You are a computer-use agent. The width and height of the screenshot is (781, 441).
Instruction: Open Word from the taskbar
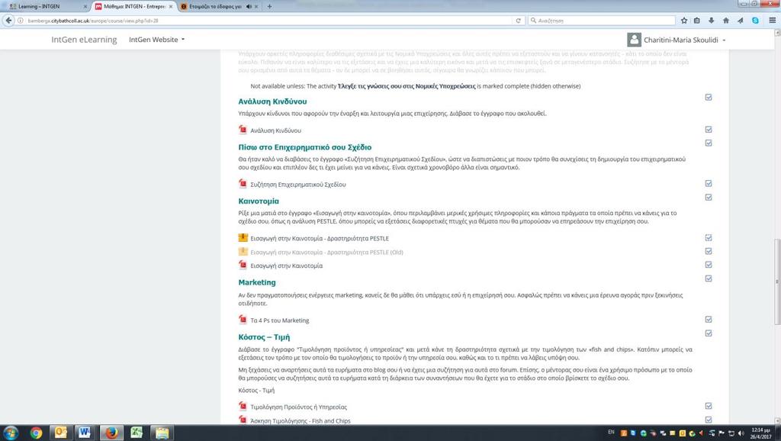click(x=85, y=433)
